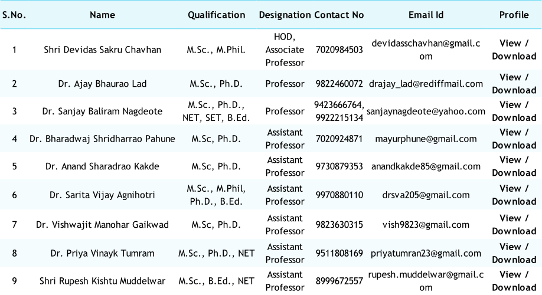Open View / Download for Dr. Priya Vinayk Tumram

[x=514, y=253]
